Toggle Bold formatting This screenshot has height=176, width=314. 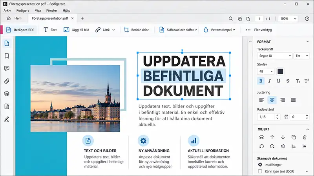click(x=261, y=81)
